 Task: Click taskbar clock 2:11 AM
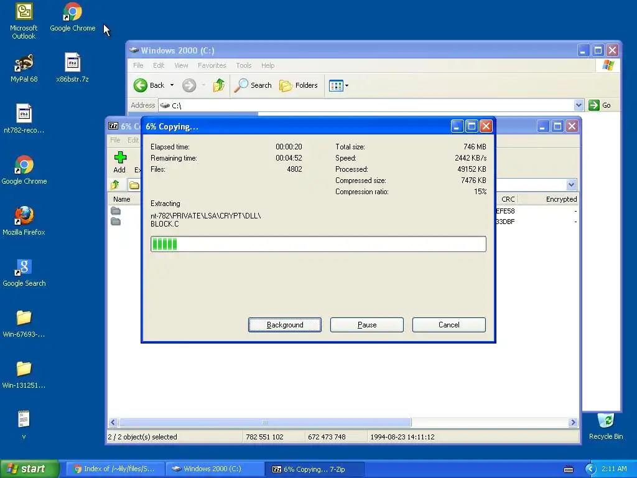coord(614,469)
